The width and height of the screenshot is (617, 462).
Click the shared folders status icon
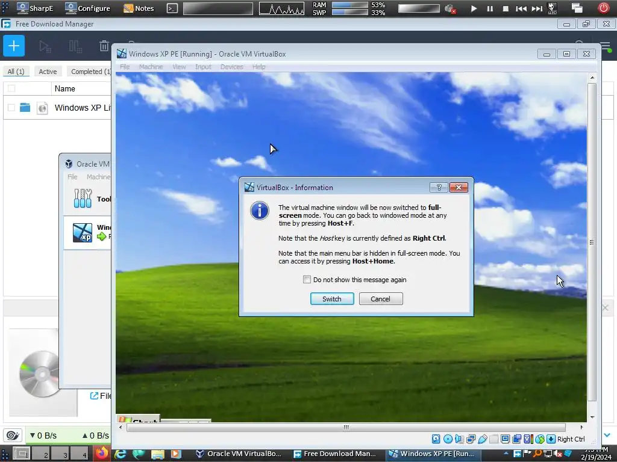point(516,439)
